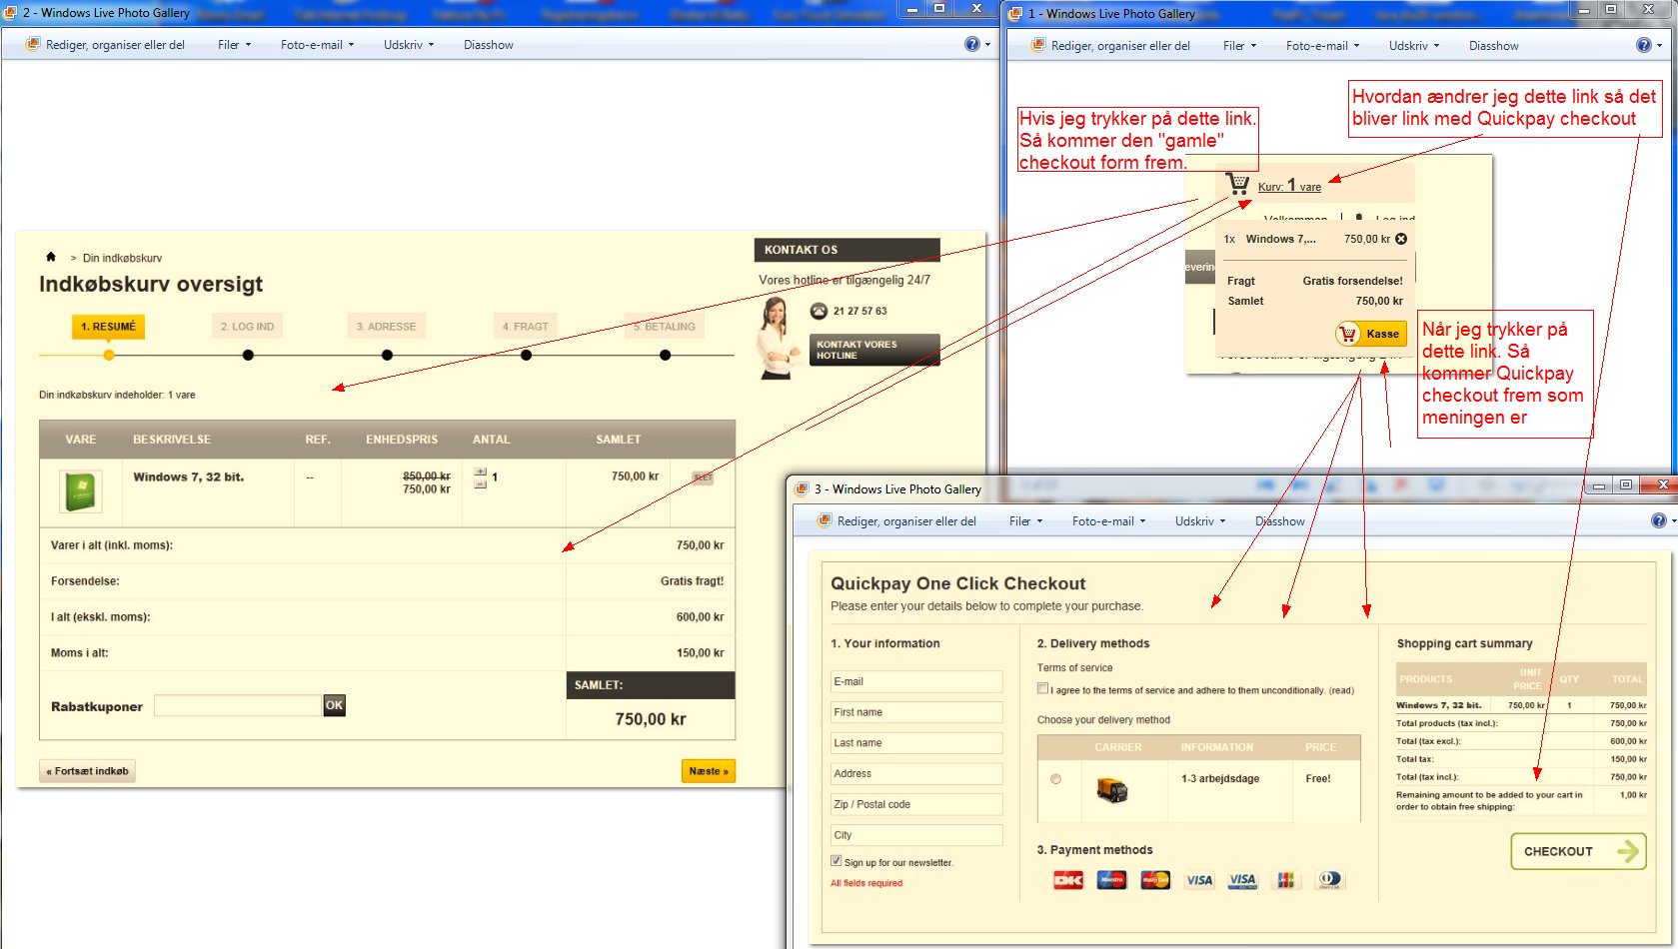Select step '5. BETALING' tab

(x=665, y=327)
